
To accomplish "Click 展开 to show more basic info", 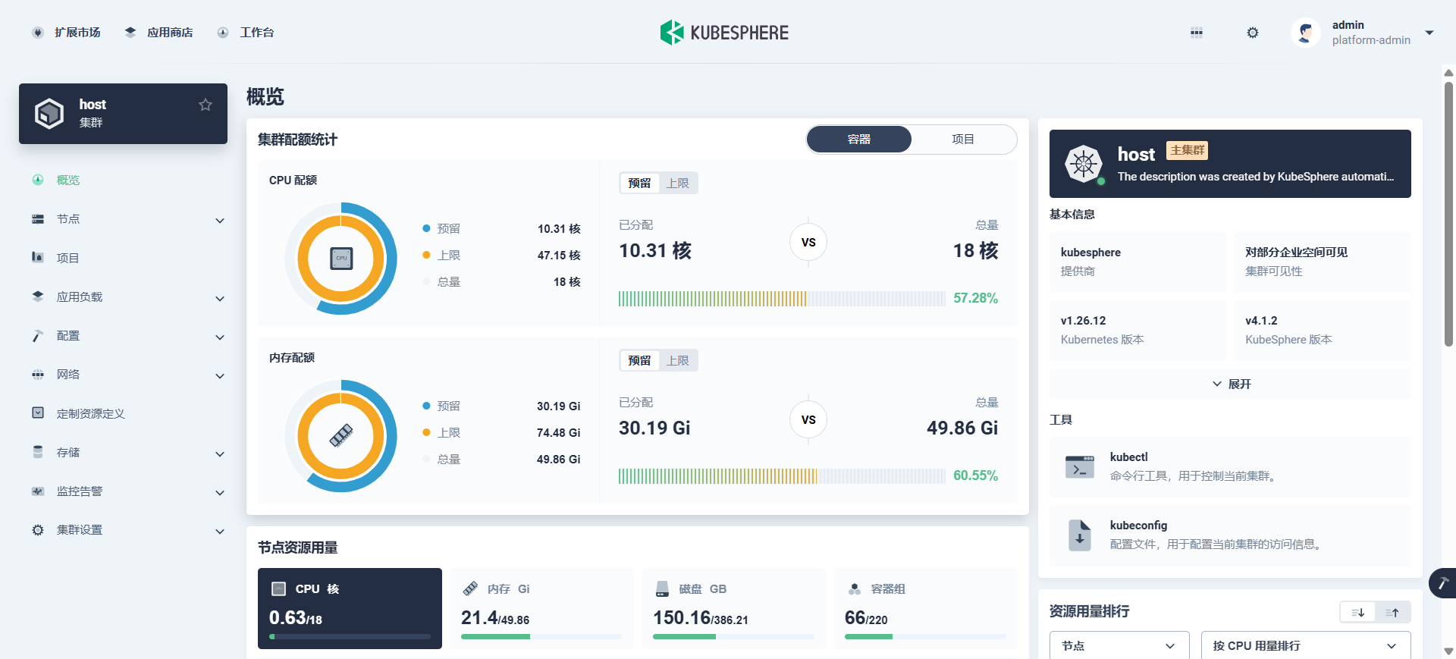I will tap(1230, 384).
